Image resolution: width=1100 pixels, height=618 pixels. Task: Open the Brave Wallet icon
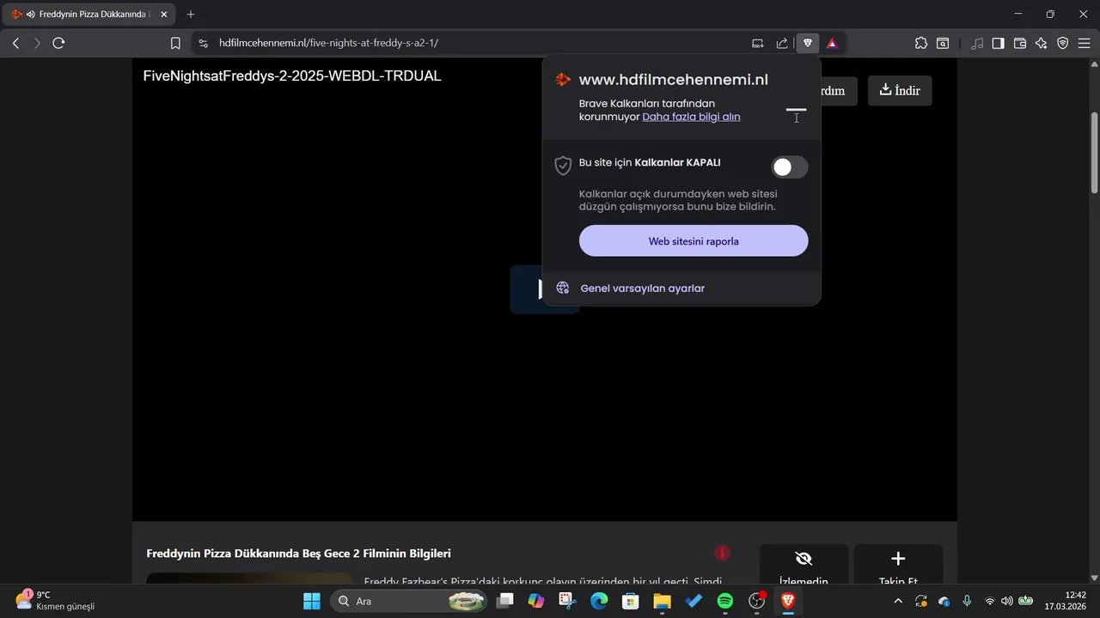click(1020, 43)
